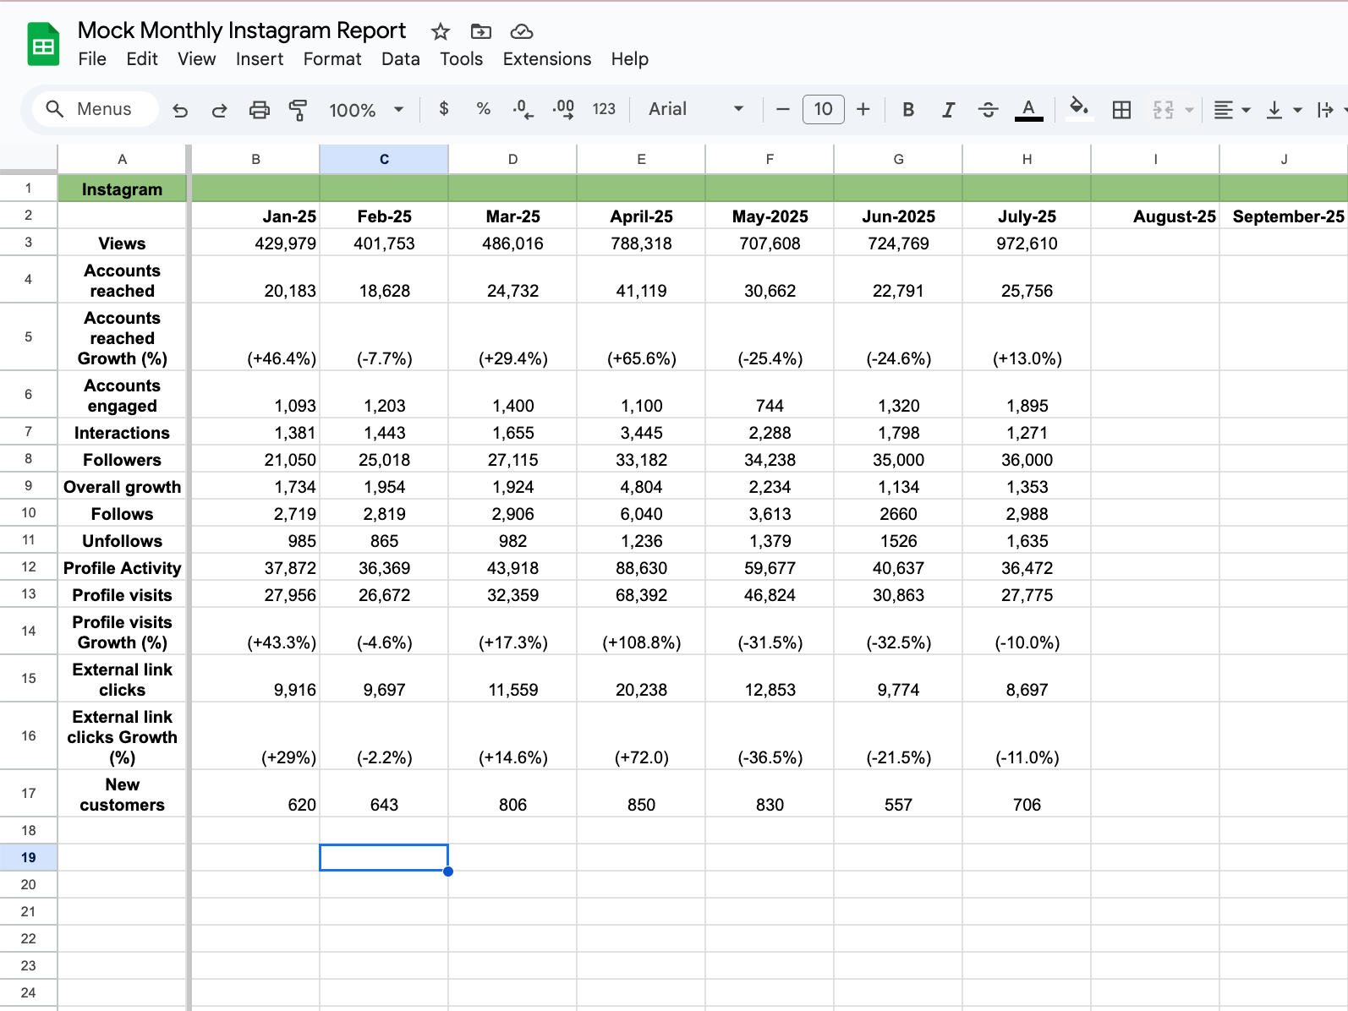Open the fill color picker
Image resolution: width=1348 pixels, height=1011 pixels.
pos(1078,107)
